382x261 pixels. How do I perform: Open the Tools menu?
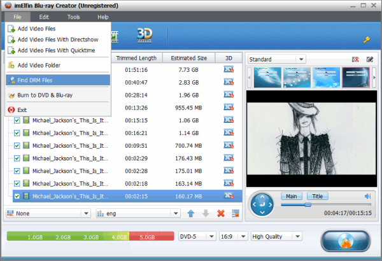[x=74, y=17]
